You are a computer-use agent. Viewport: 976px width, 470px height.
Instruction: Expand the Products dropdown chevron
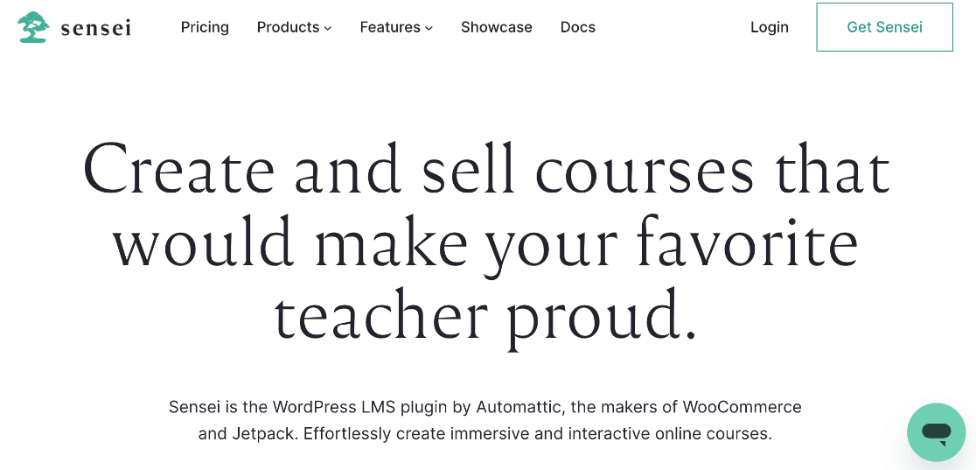328,28
